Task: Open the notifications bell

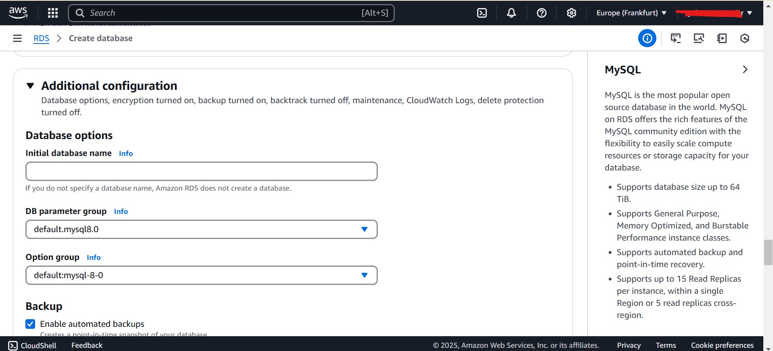Action: (x=511, y=13)
